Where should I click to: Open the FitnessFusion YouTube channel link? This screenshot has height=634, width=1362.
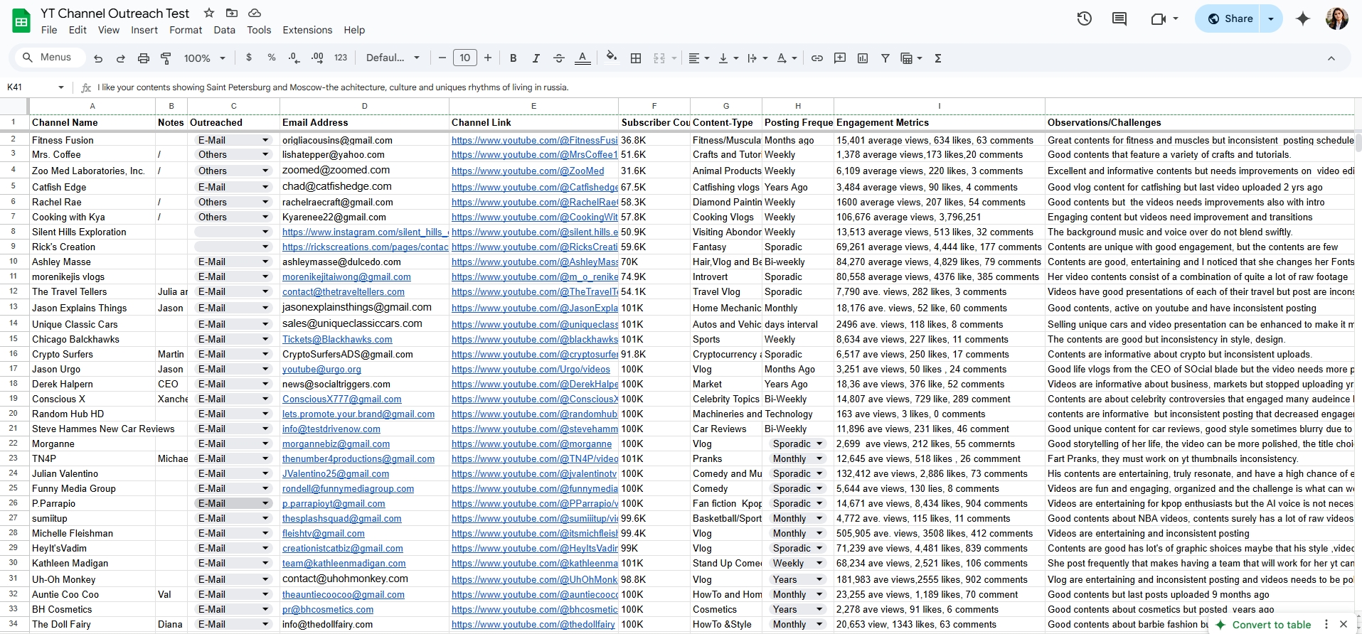534,140
